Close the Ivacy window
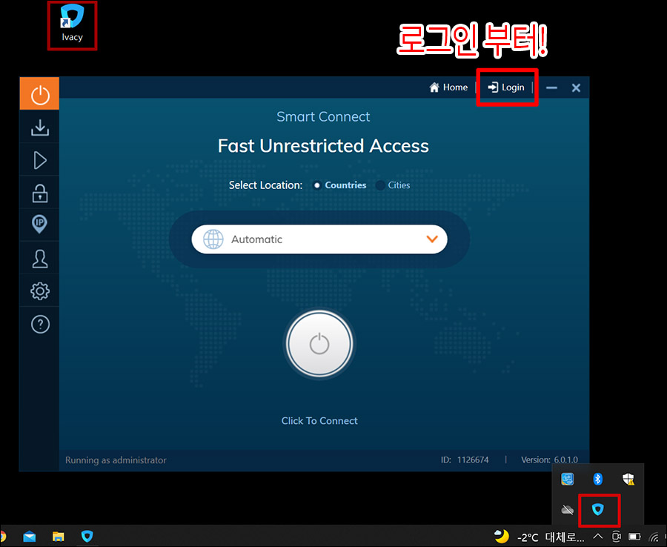This screenshot has height=547, width=667. (576, 87)
